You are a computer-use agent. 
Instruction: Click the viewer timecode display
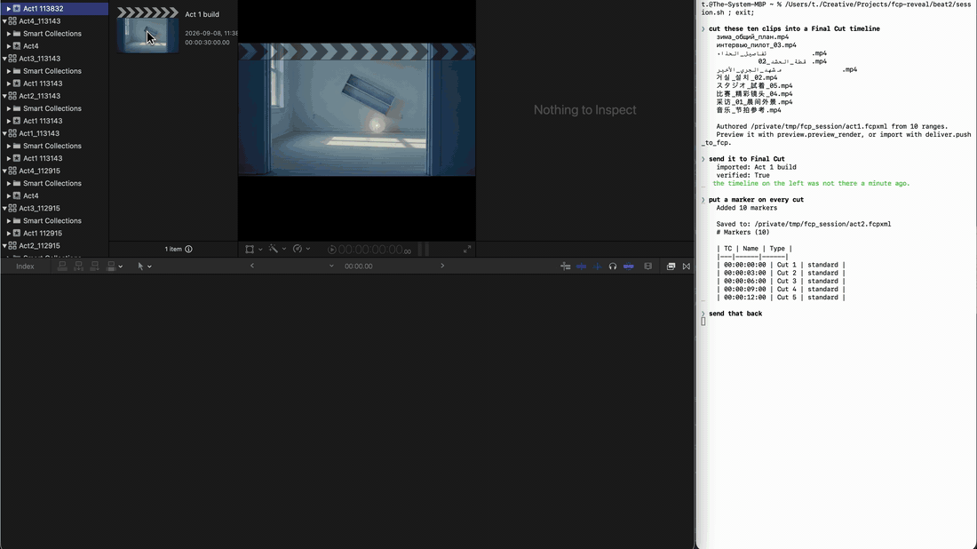tap(375, 250)
